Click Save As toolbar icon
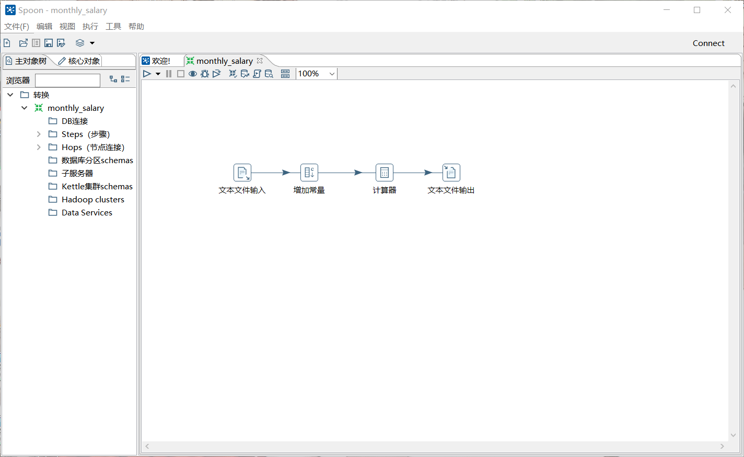Image resolution: width=744 pixels, height=457 pixels. 61,43
